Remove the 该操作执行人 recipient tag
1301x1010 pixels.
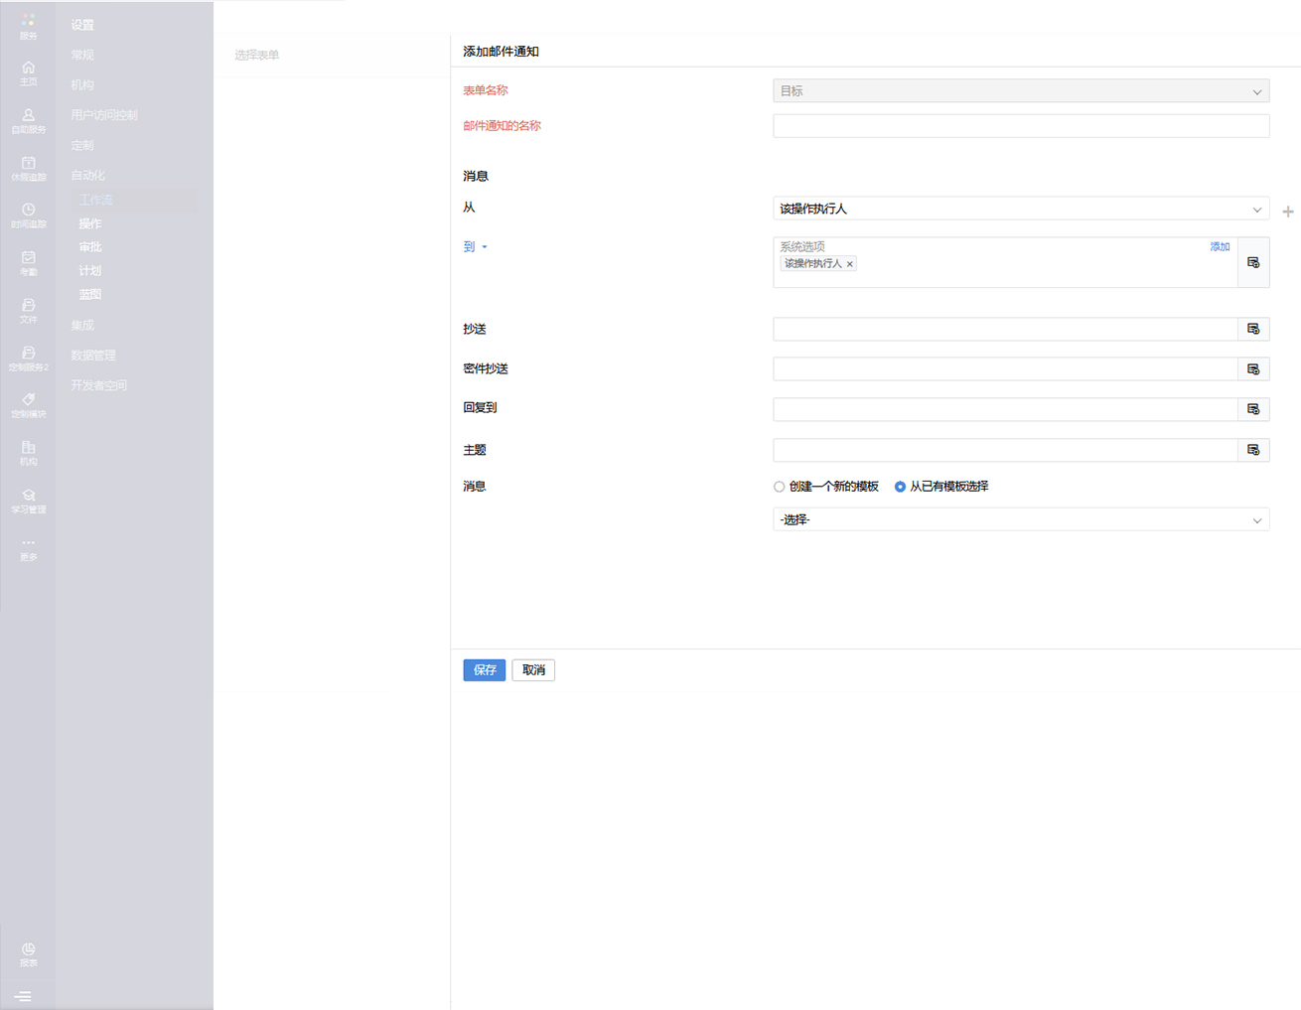pos(850,264)
